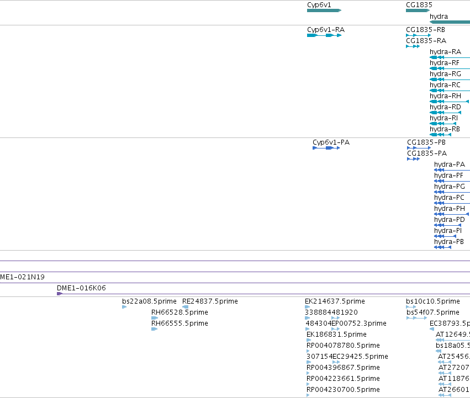470x398 pixels.
Task: Select EST bs54f07.5prime
Action: [433, 312]
